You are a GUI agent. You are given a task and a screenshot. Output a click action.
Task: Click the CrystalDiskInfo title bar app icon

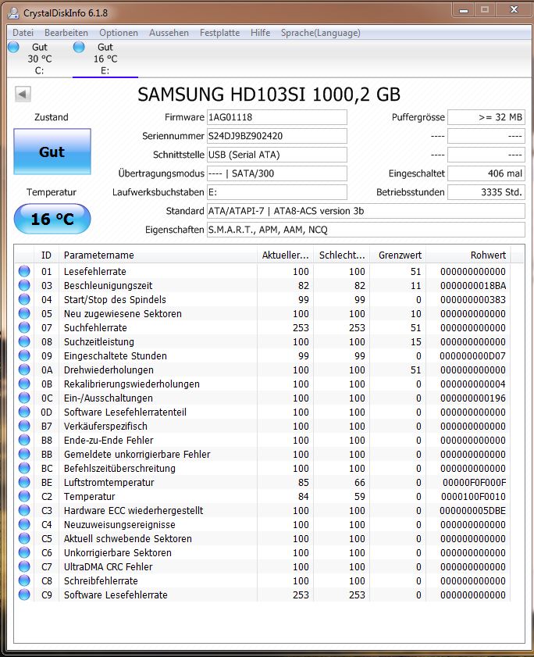(x=13, y=13)
